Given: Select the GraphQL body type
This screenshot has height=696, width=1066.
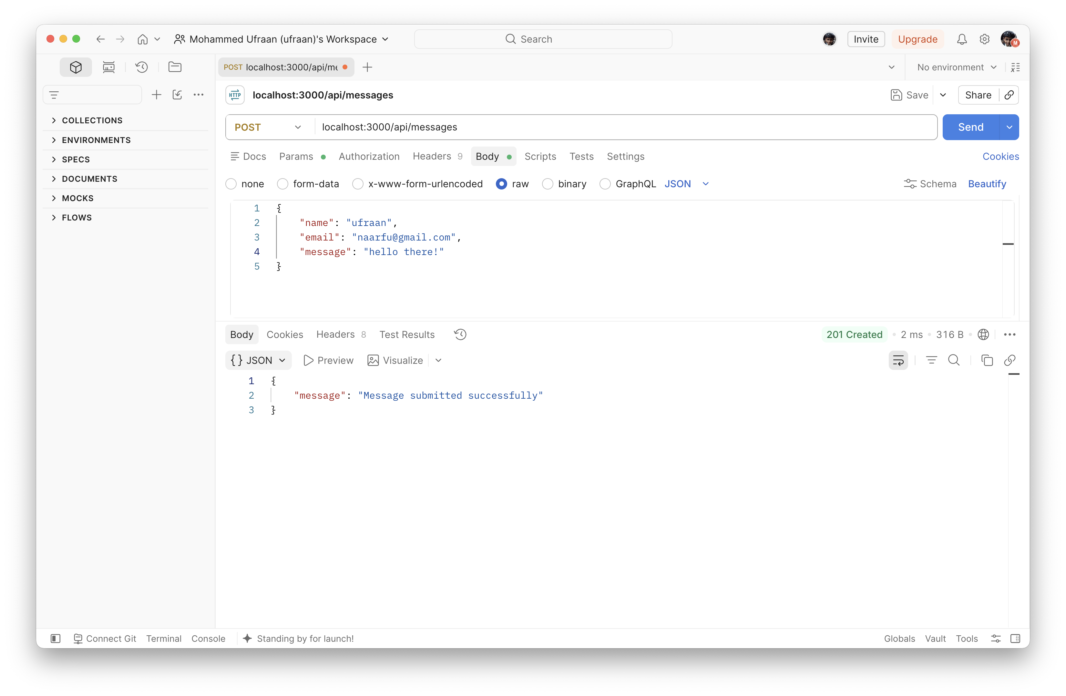Looking at the screenshot, I should click(605, 184).
